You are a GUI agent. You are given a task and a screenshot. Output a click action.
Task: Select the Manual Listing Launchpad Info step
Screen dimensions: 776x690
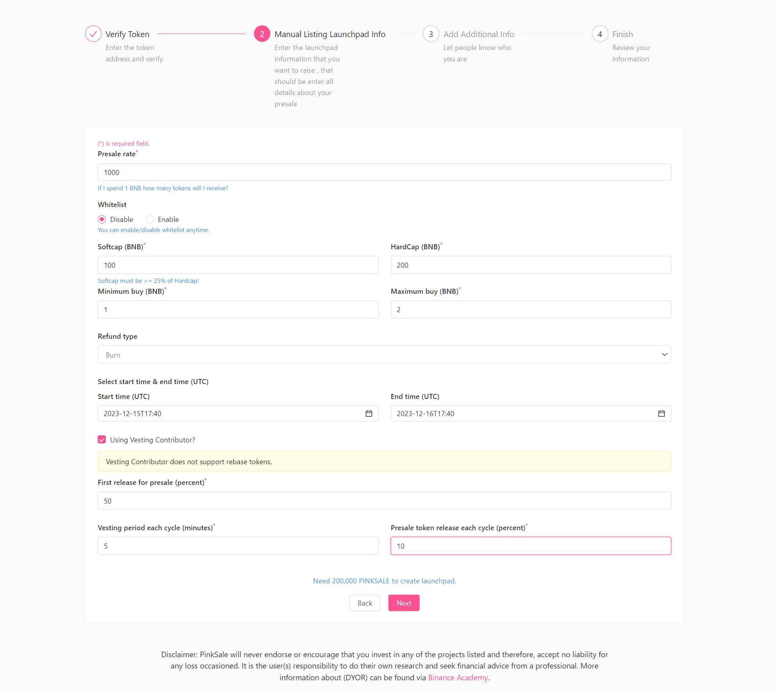330,34
